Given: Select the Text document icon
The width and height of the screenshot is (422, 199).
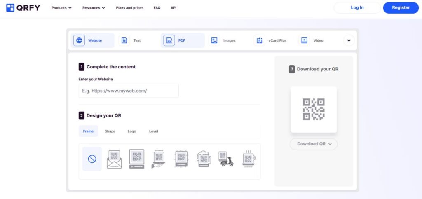Looking at the screenshot, I should pyautogui.click(x=124, y=40).
